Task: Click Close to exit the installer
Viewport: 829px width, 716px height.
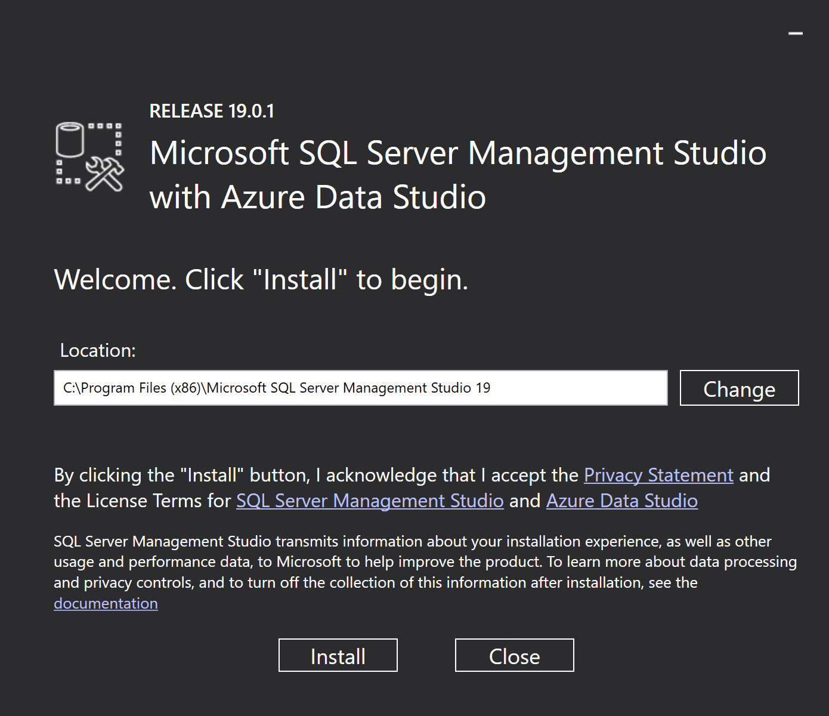Action: (x=514, y=655)
